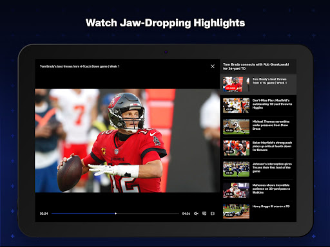330x247 pixels.
Task: Open Tom Brady's best throws thumbnail
Action: (233, 84)
